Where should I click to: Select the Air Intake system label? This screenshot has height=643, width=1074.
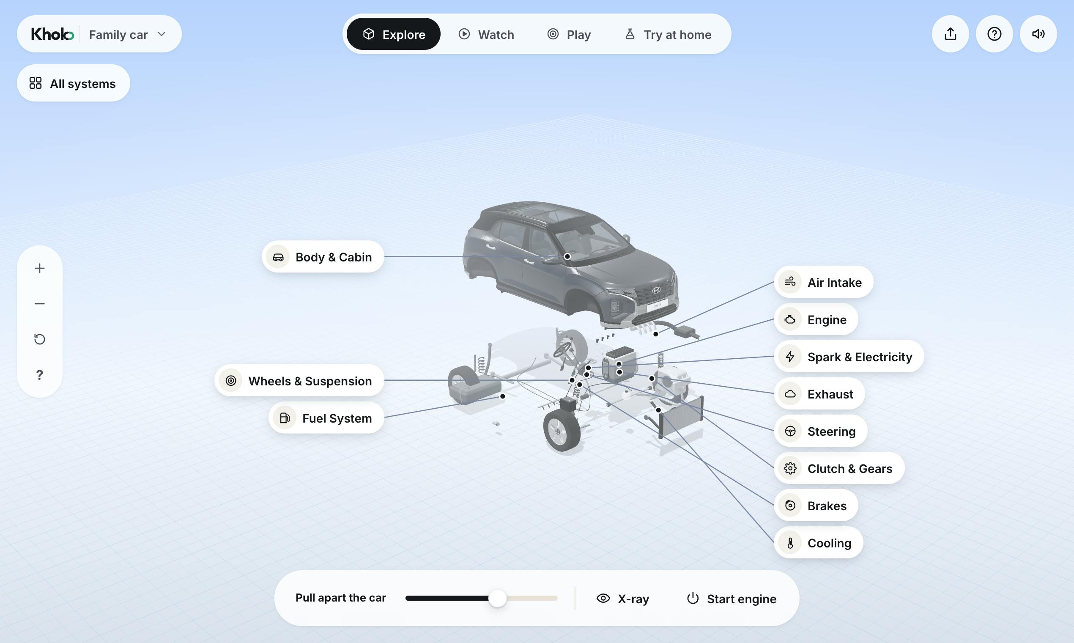coord(823,282)
